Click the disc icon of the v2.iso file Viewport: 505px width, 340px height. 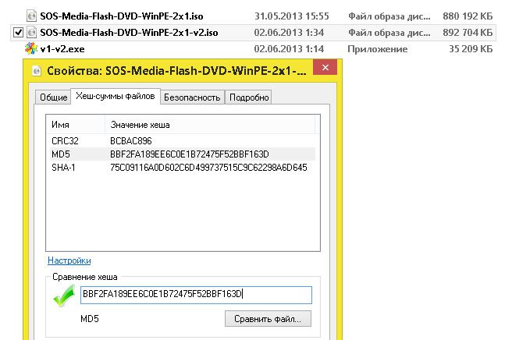click(x=31, y=32)
